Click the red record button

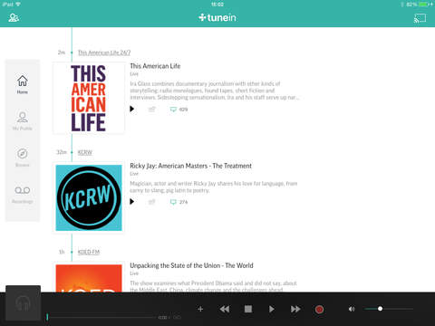coord(319,310)
